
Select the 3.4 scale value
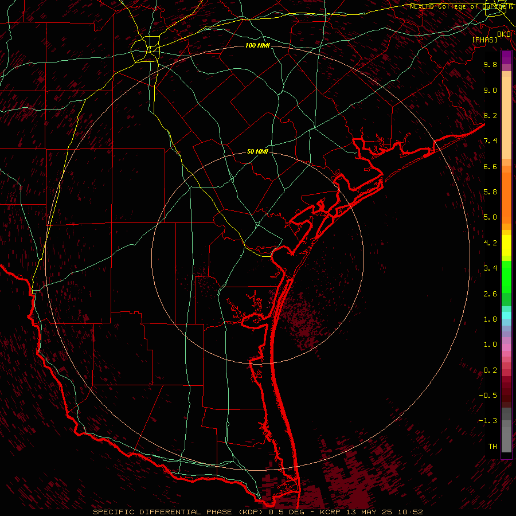490,268
